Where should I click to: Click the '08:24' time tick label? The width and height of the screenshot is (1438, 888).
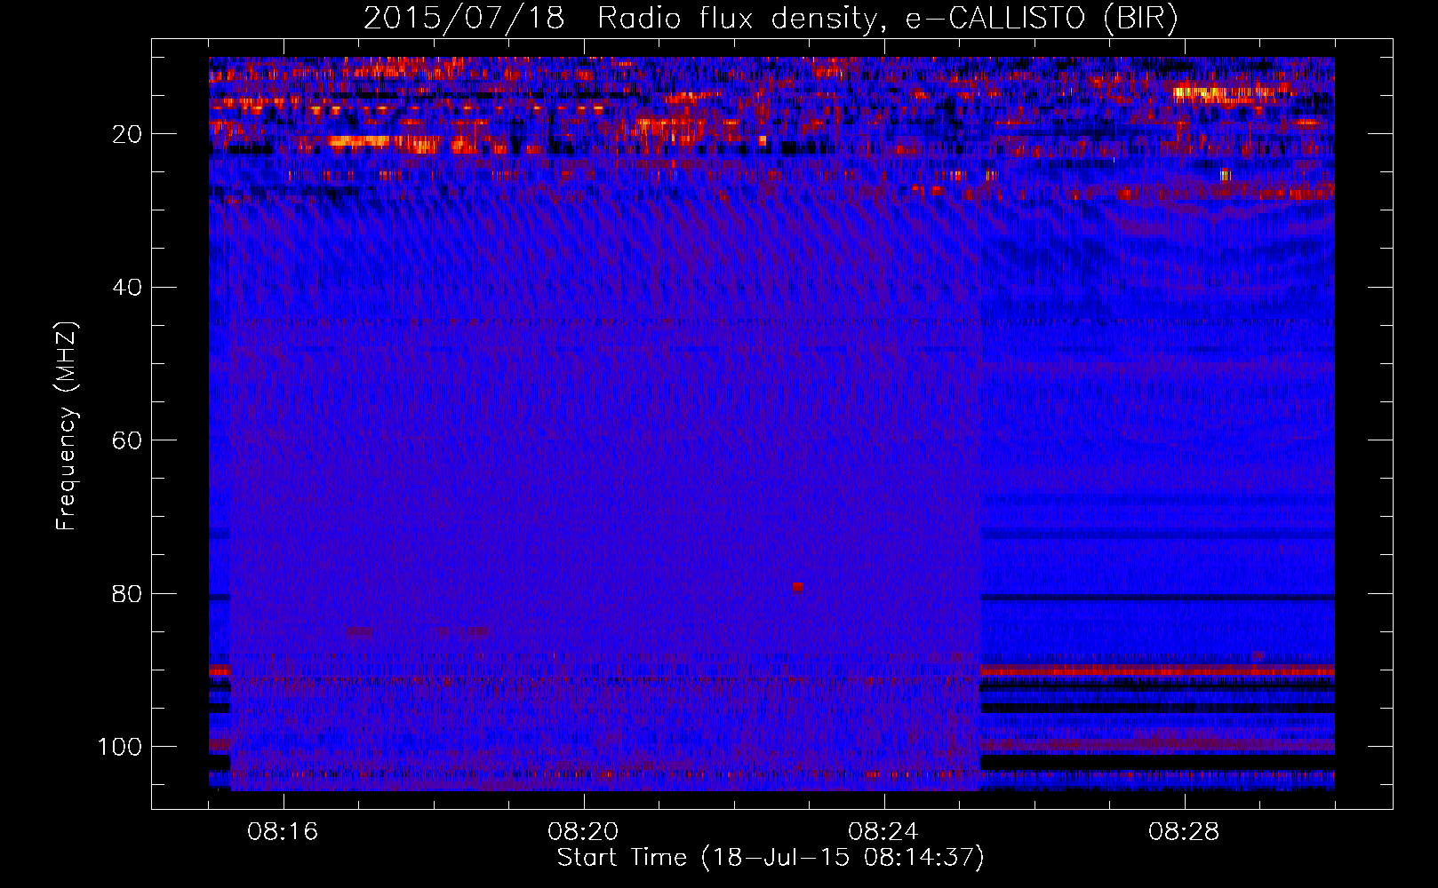(883, 832)
